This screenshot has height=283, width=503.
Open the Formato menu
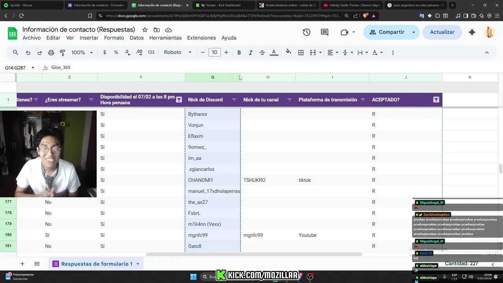114,38
